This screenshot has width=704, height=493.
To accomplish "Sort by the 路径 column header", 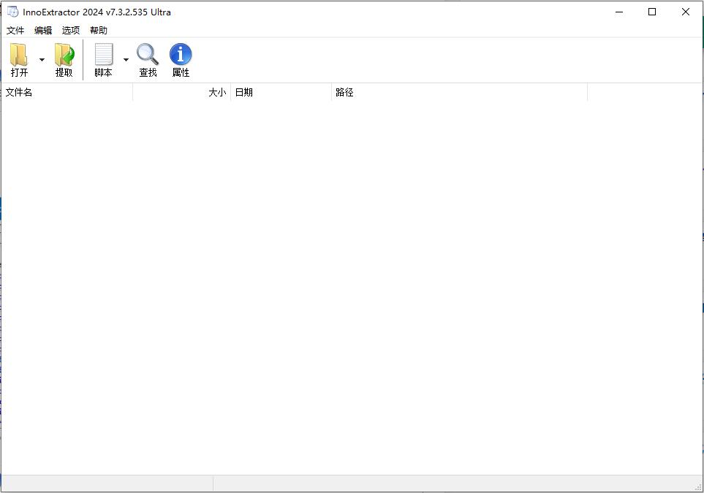I will pos(459,93).
